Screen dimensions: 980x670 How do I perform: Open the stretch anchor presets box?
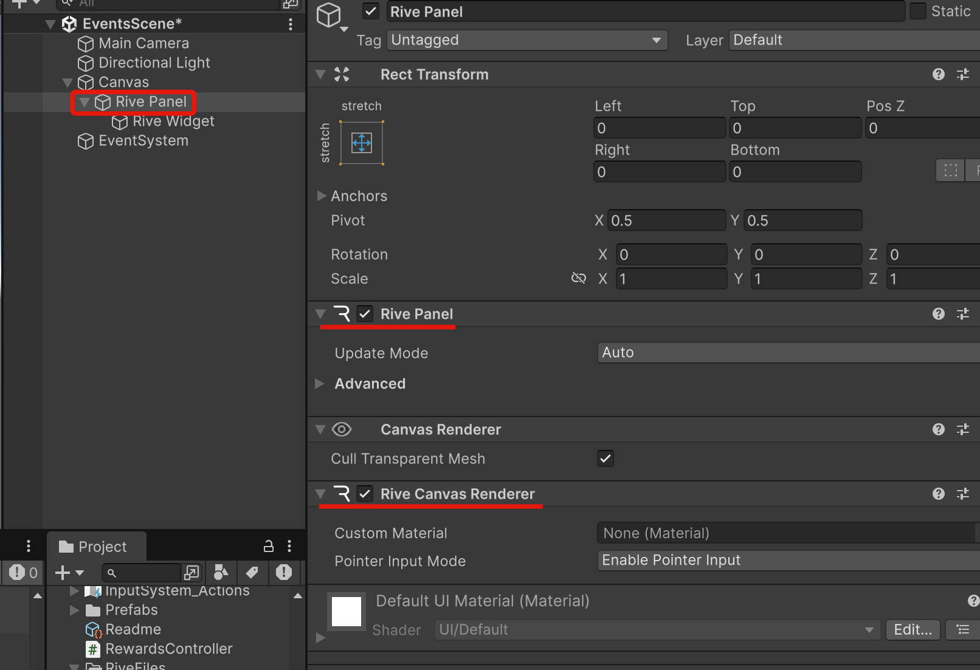click(x=362, y=143)
